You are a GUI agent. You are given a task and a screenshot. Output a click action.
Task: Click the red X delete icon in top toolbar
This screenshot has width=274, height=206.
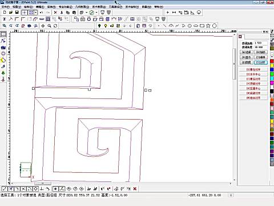tap(55, 13)
